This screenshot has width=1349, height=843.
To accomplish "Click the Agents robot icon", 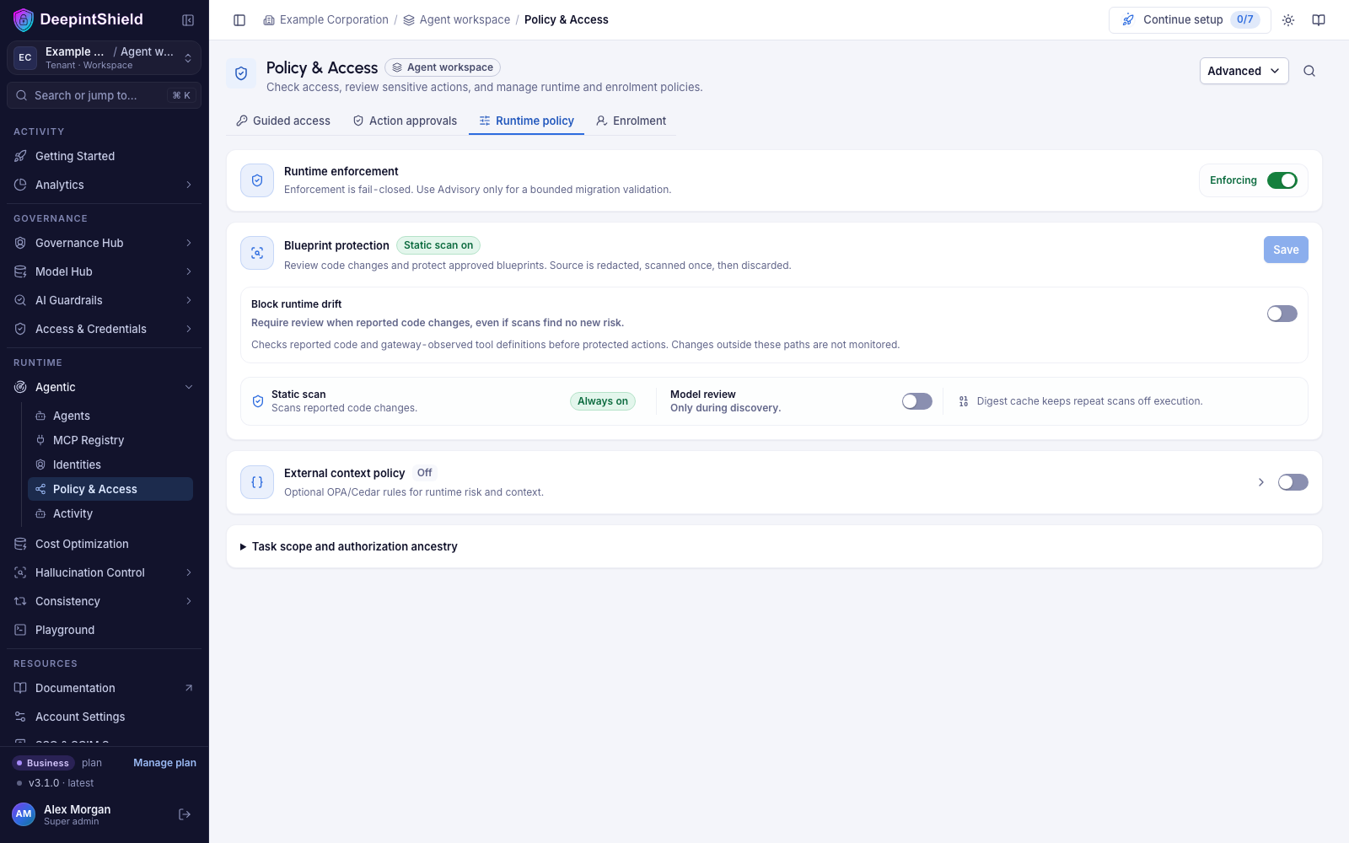I will [x=40, y=416].
